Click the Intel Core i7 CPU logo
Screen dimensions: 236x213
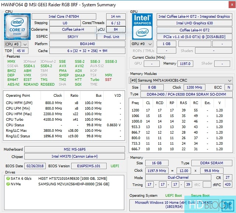pos(17,27)
